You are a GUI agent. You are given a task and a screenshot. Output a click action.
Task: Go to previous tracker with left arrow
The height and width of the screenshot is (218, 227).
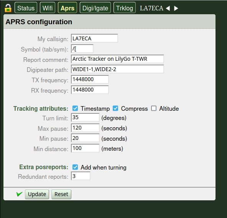[x=168, y=8]
